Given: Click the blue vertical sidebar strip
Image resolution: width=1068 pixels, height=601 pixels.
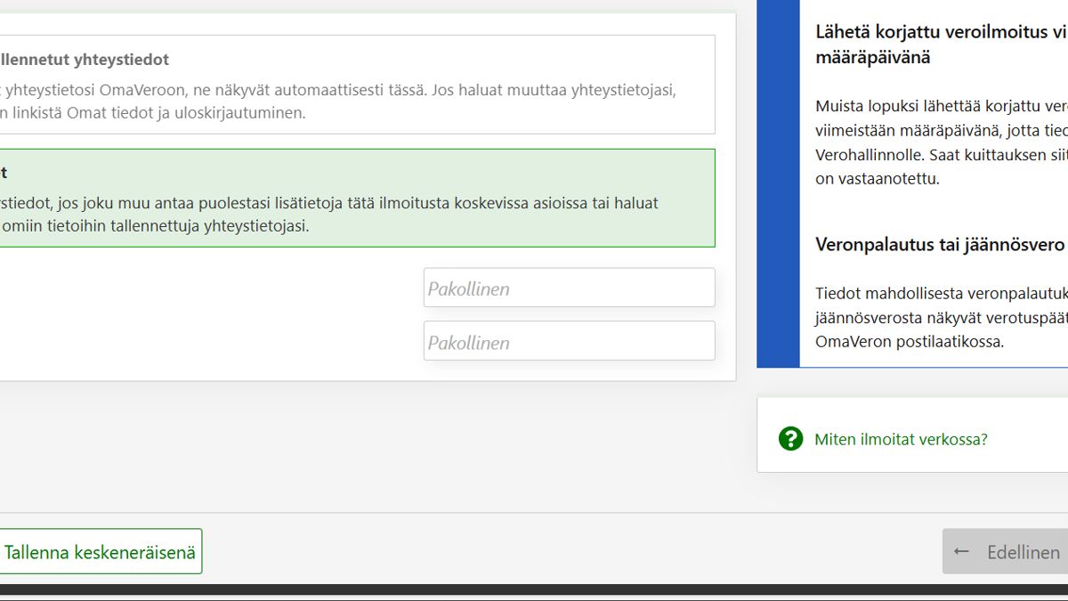Looking at the screenshot, I should 778,178.
